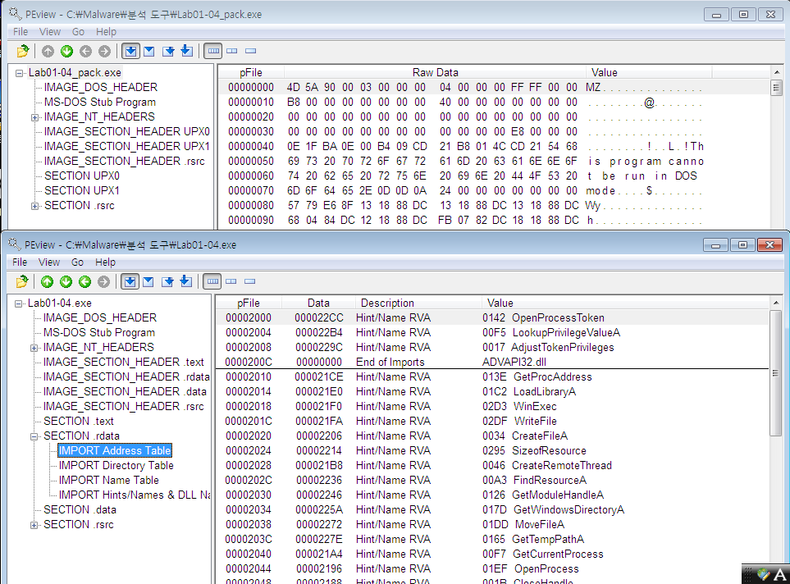
Task: Select the row containing CreateRemoteThread
Action: pos(492,466)
